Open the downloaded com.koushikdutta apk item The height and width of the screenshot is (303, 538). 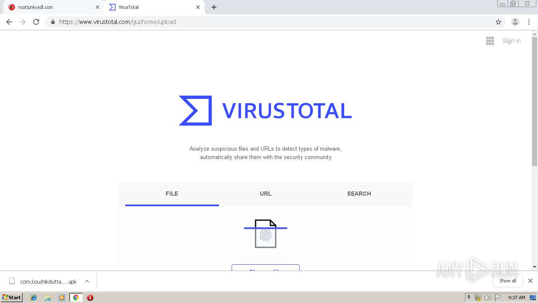pos(48,282)
